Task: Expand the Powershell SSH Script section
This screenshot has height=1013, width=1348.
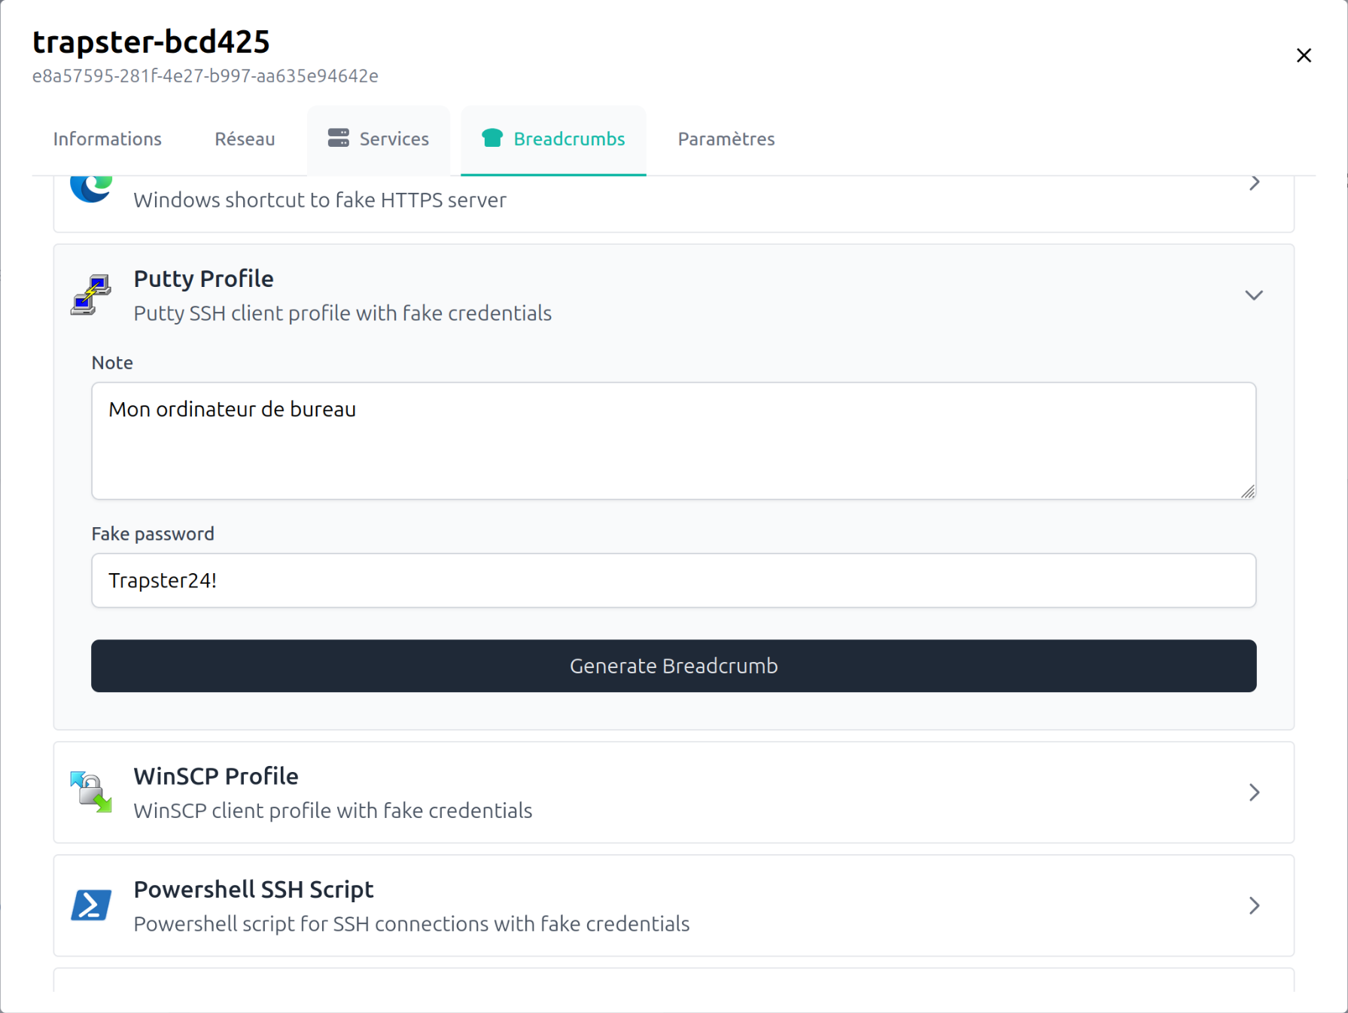Action: [1253, 905]
